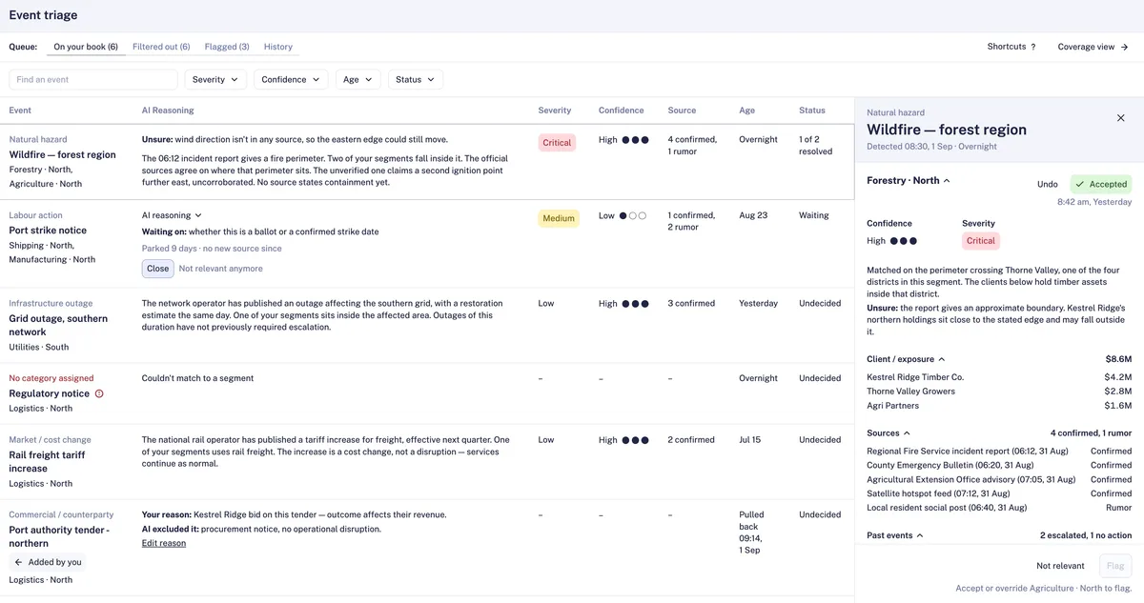Close the Wildfire detail panel
The image size is (1144, 603).
click(x=1120, y=118)
